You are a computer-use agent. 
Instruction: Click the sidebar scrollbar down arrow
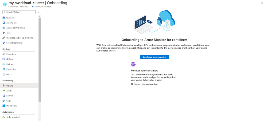[40, 120]
